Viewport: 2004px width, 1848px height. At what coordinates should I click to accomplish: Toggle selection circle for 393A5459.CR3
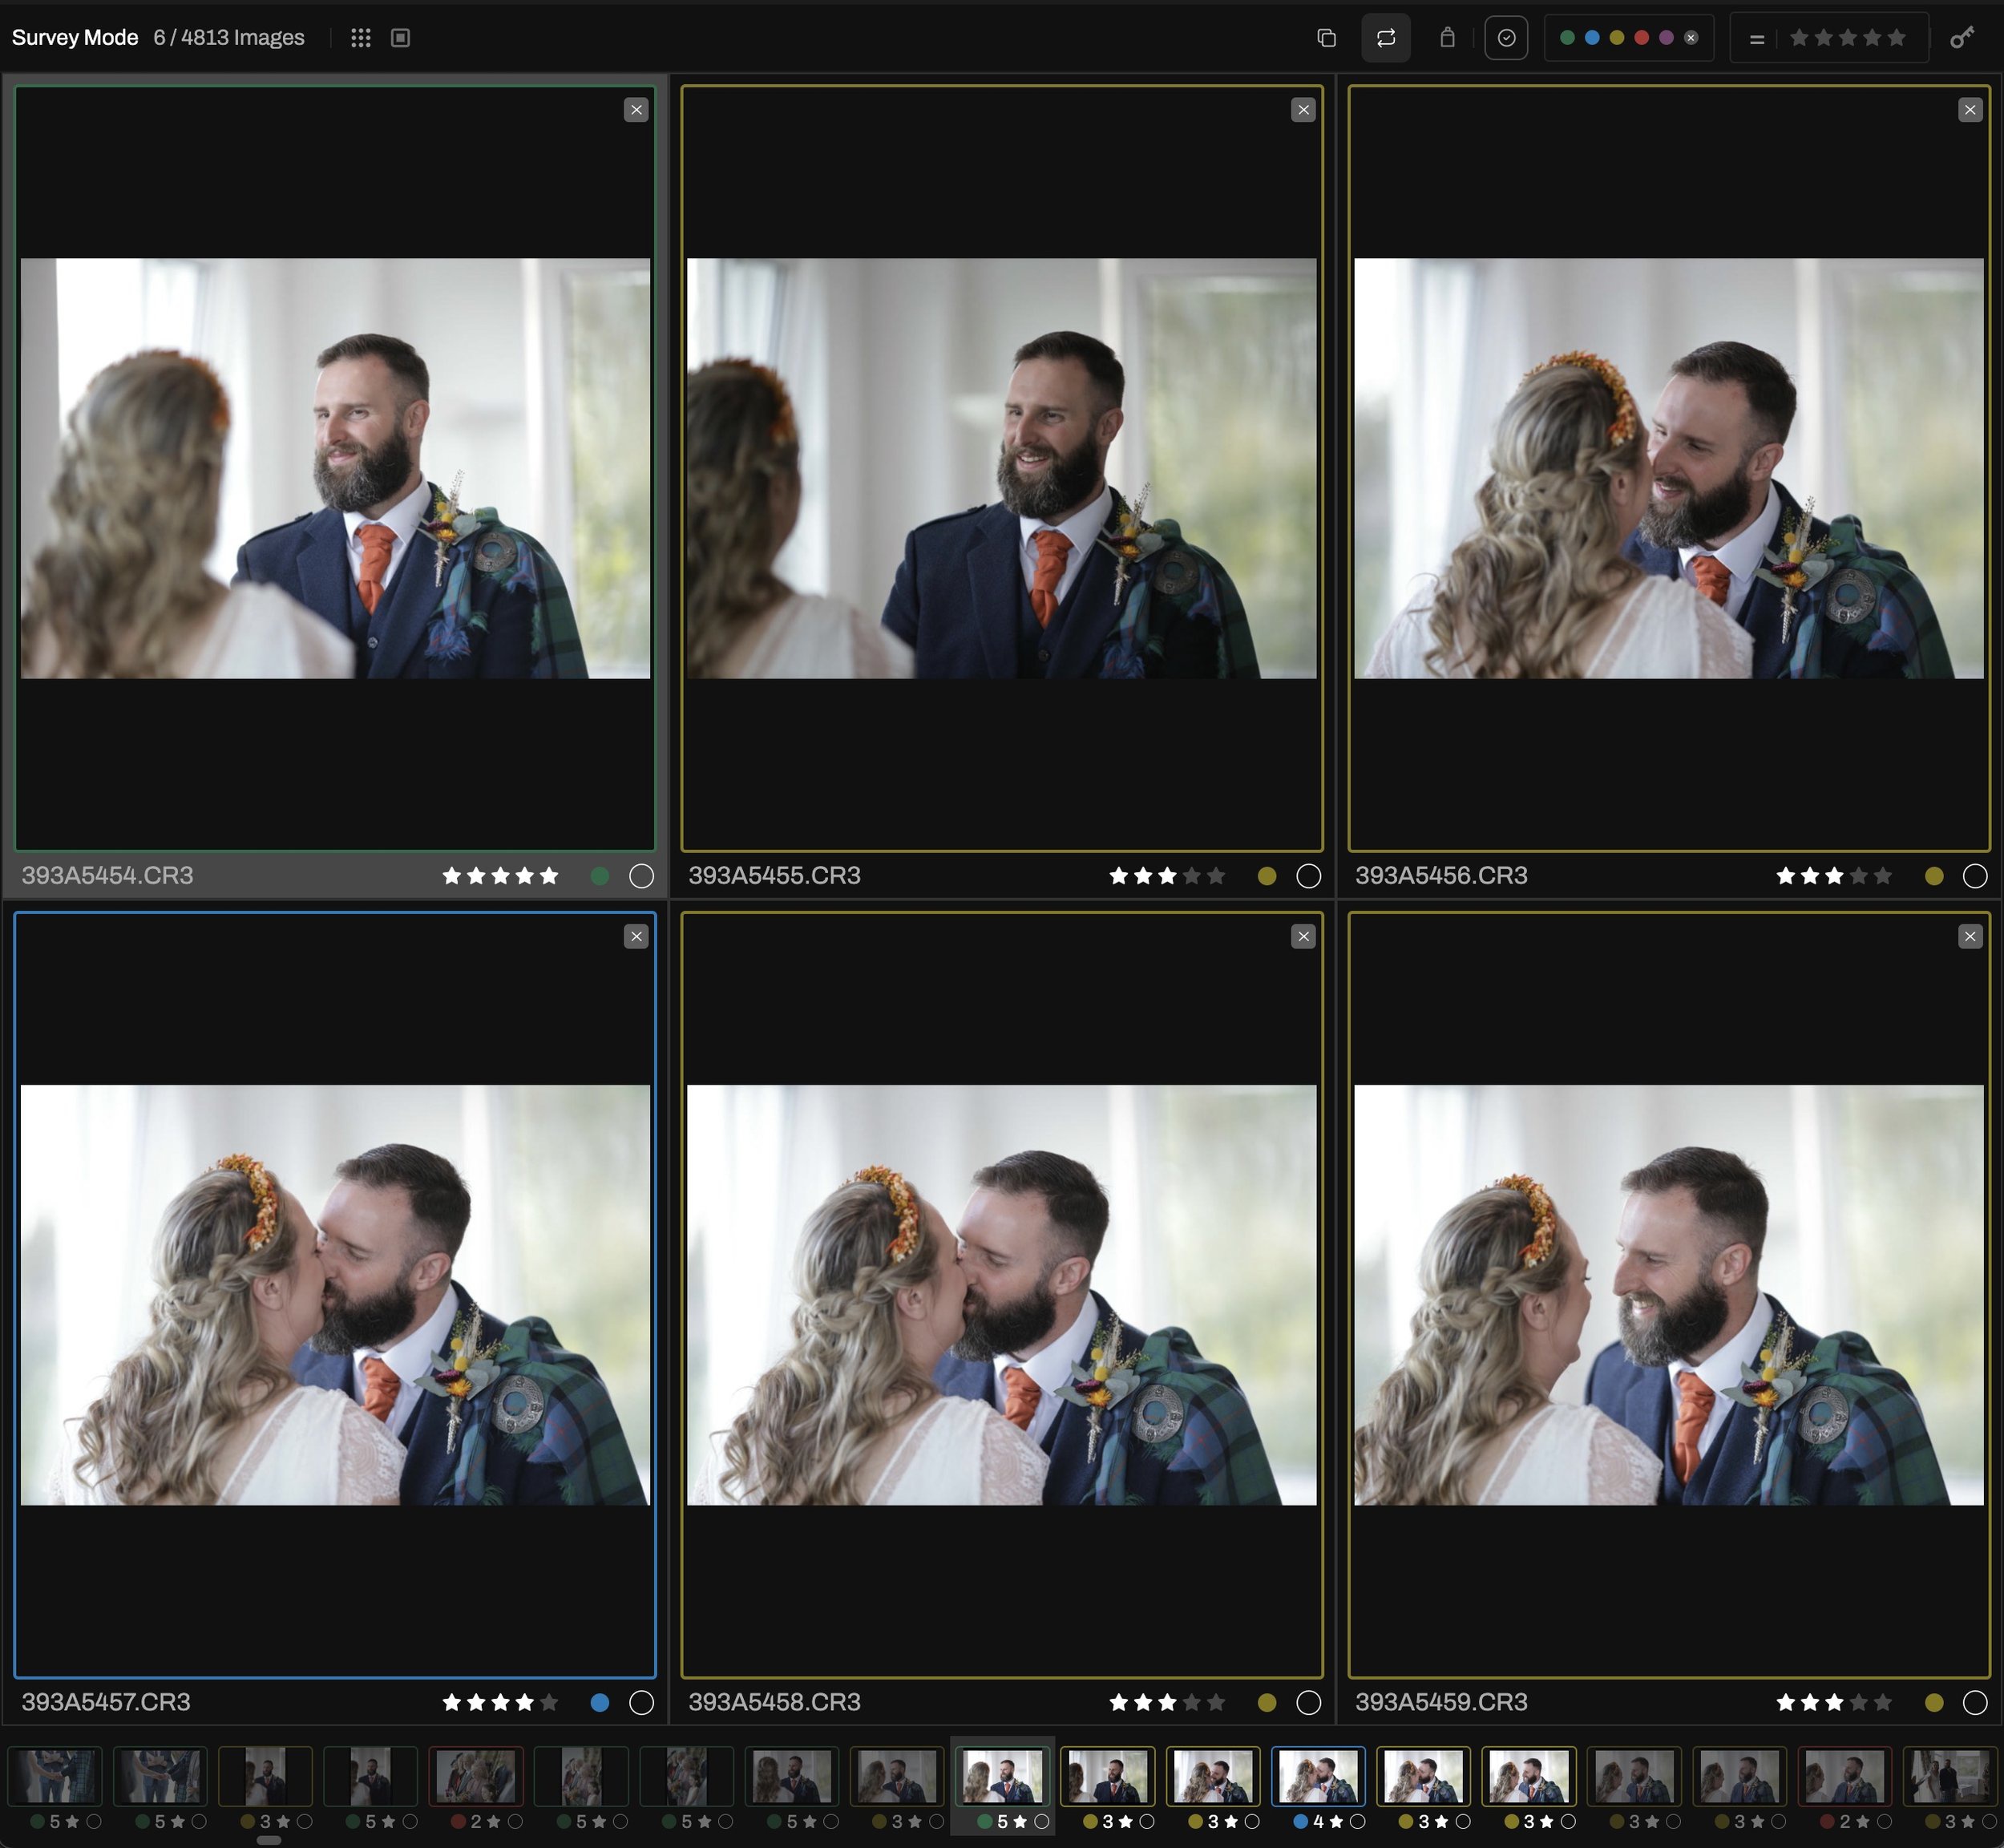(x=1974, y=1702)
